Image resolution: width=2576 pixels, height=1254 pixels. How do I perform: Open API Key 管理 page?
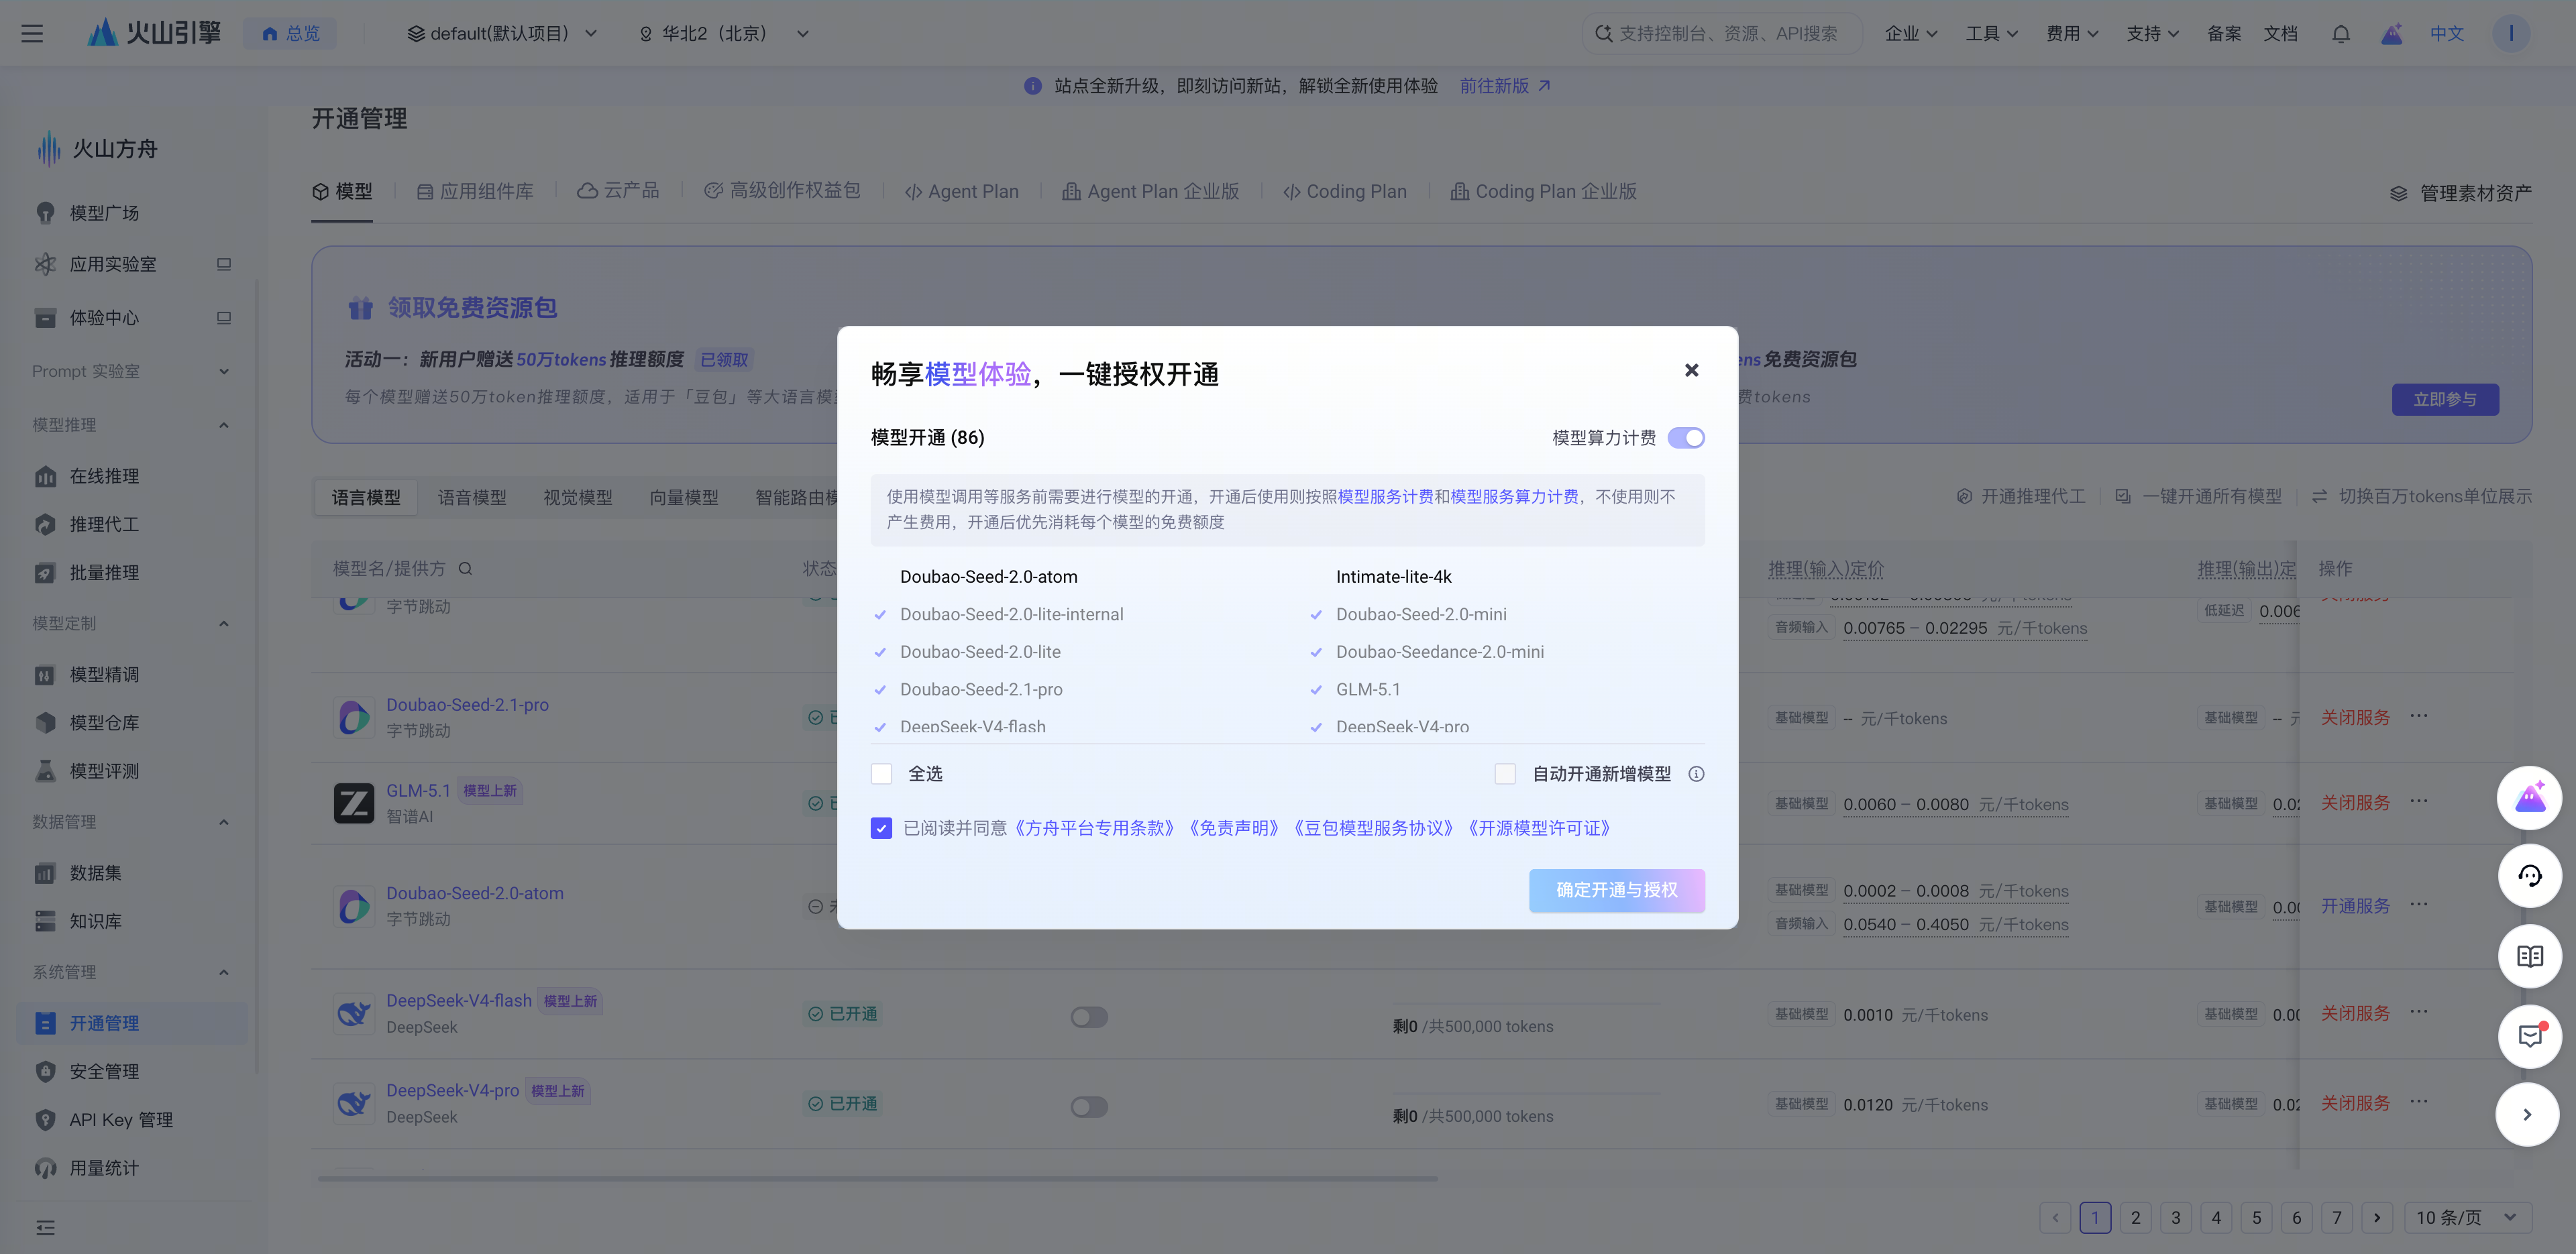[x=121, y=1120]
